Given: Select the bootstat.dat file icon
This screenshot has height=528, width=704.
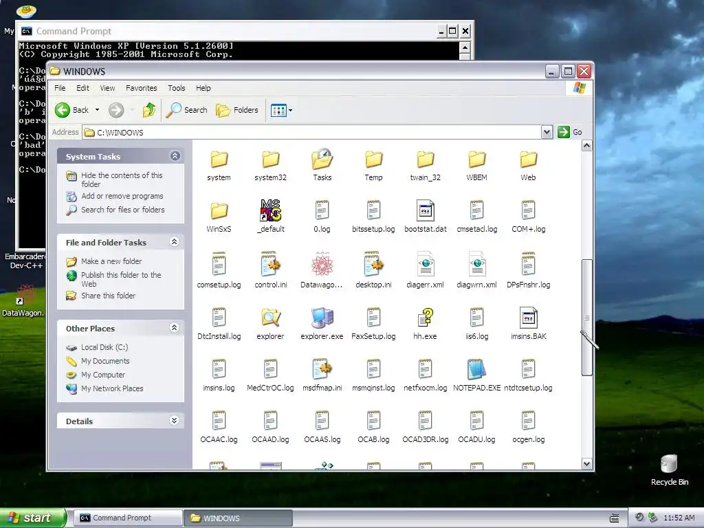Looking at the screenshot, I should [425, 210].
